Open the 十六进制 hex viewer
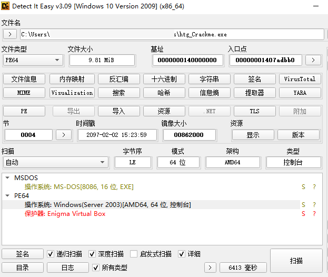The width and height of the screenshot is (328, 277). pos(164,79)
